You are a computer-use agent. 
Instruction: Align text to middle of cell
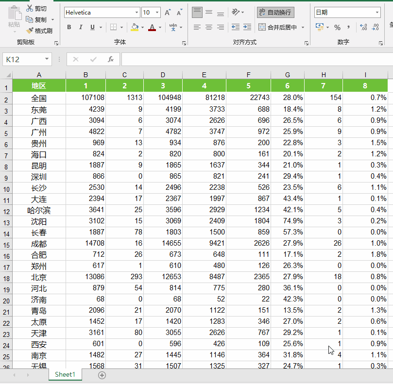[209, 12]
